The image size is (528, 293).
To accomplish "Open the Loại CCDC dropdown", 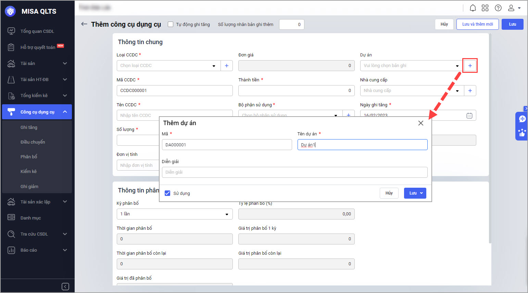I will tap(214, 66).
